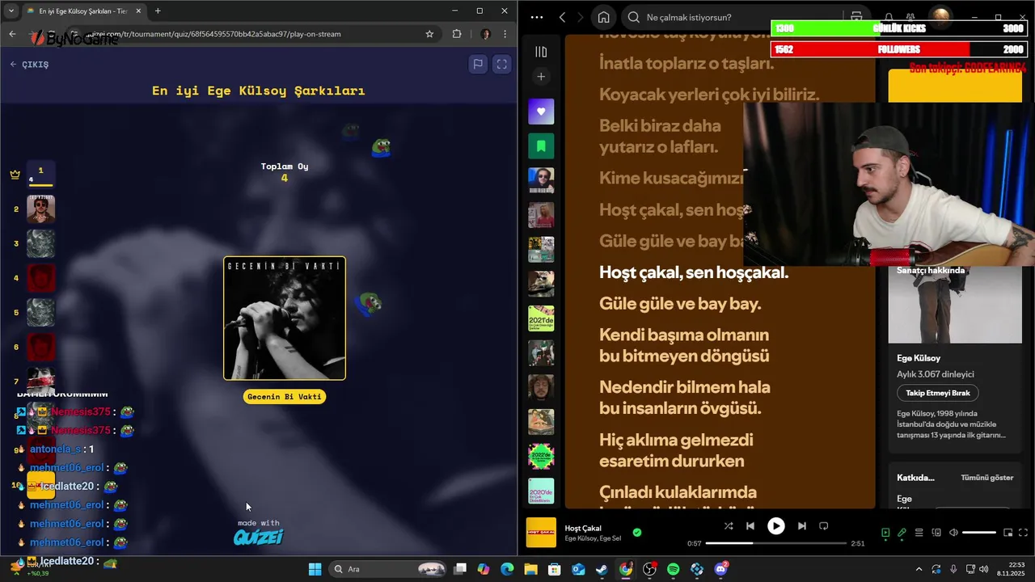Open the 2021'de playlist thumbnail
The height and width of the screenshot is (582, 1035).
pyautogui.click(x=541, y=318)
